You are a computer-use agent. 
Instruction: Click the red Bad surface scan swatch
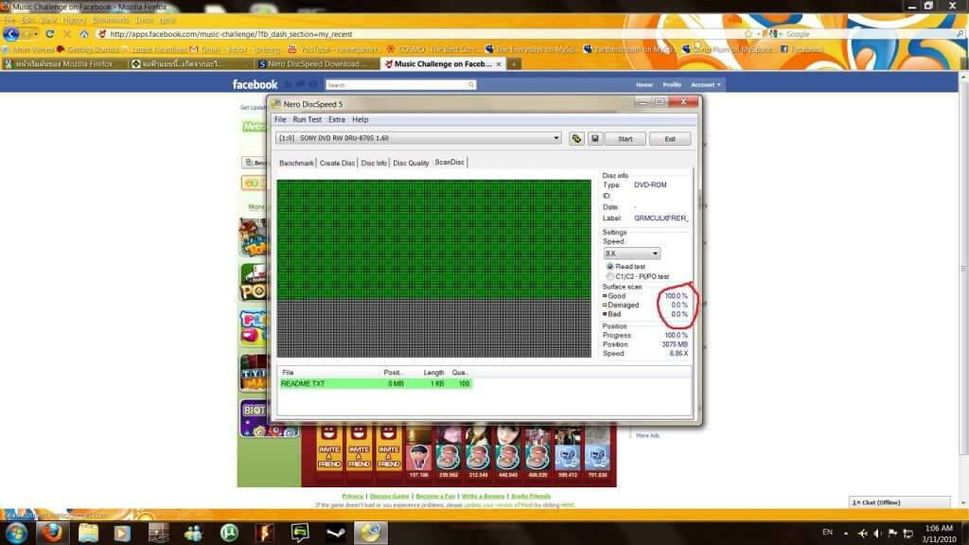605,314
